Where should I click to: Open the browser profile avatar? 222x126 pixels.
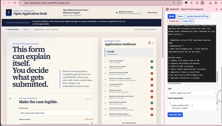[x=216, y=3]
